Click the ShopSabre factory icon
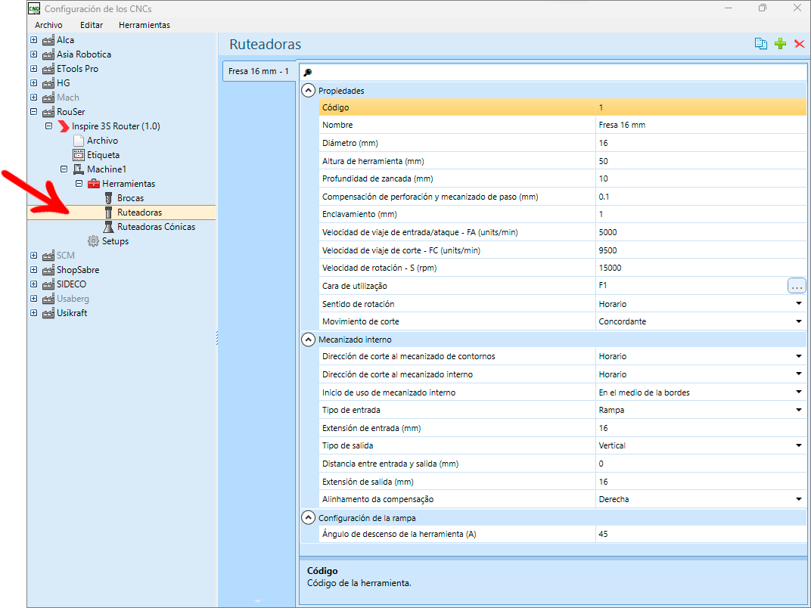Image resolution: width=811 pixels, height=608 pixels. tap(48, 271)
